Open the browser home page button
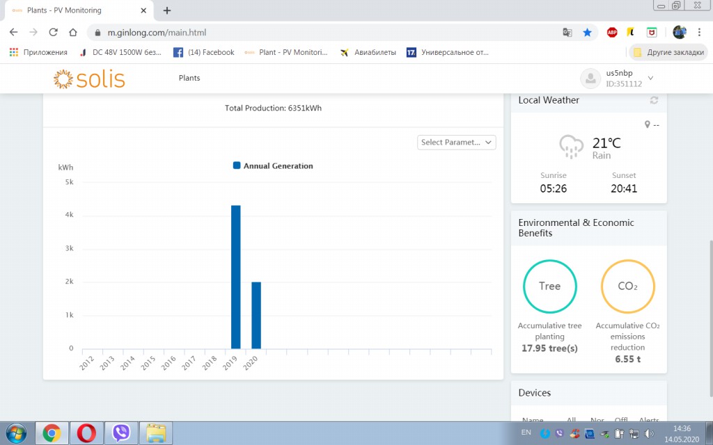 pyautogui.click(x=72, y=32)
